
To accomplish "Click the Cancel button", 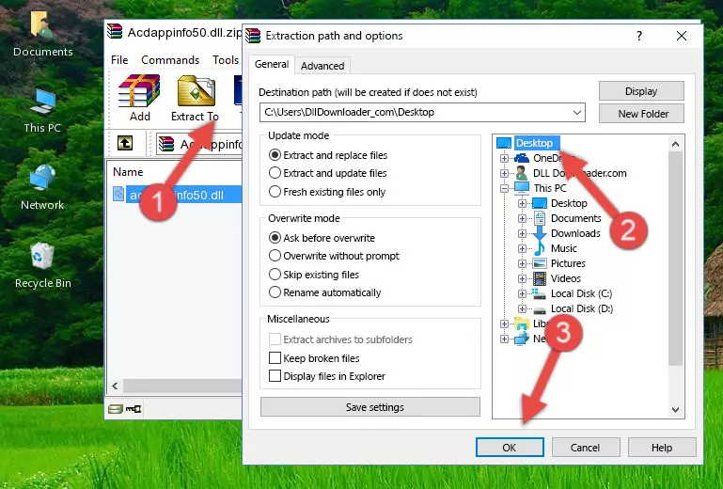I will pyautogui.click(x=585, y=447).
